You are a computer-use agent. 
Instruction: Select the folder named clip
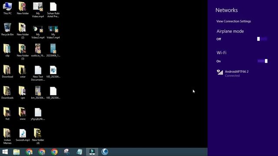pos(7,50)
